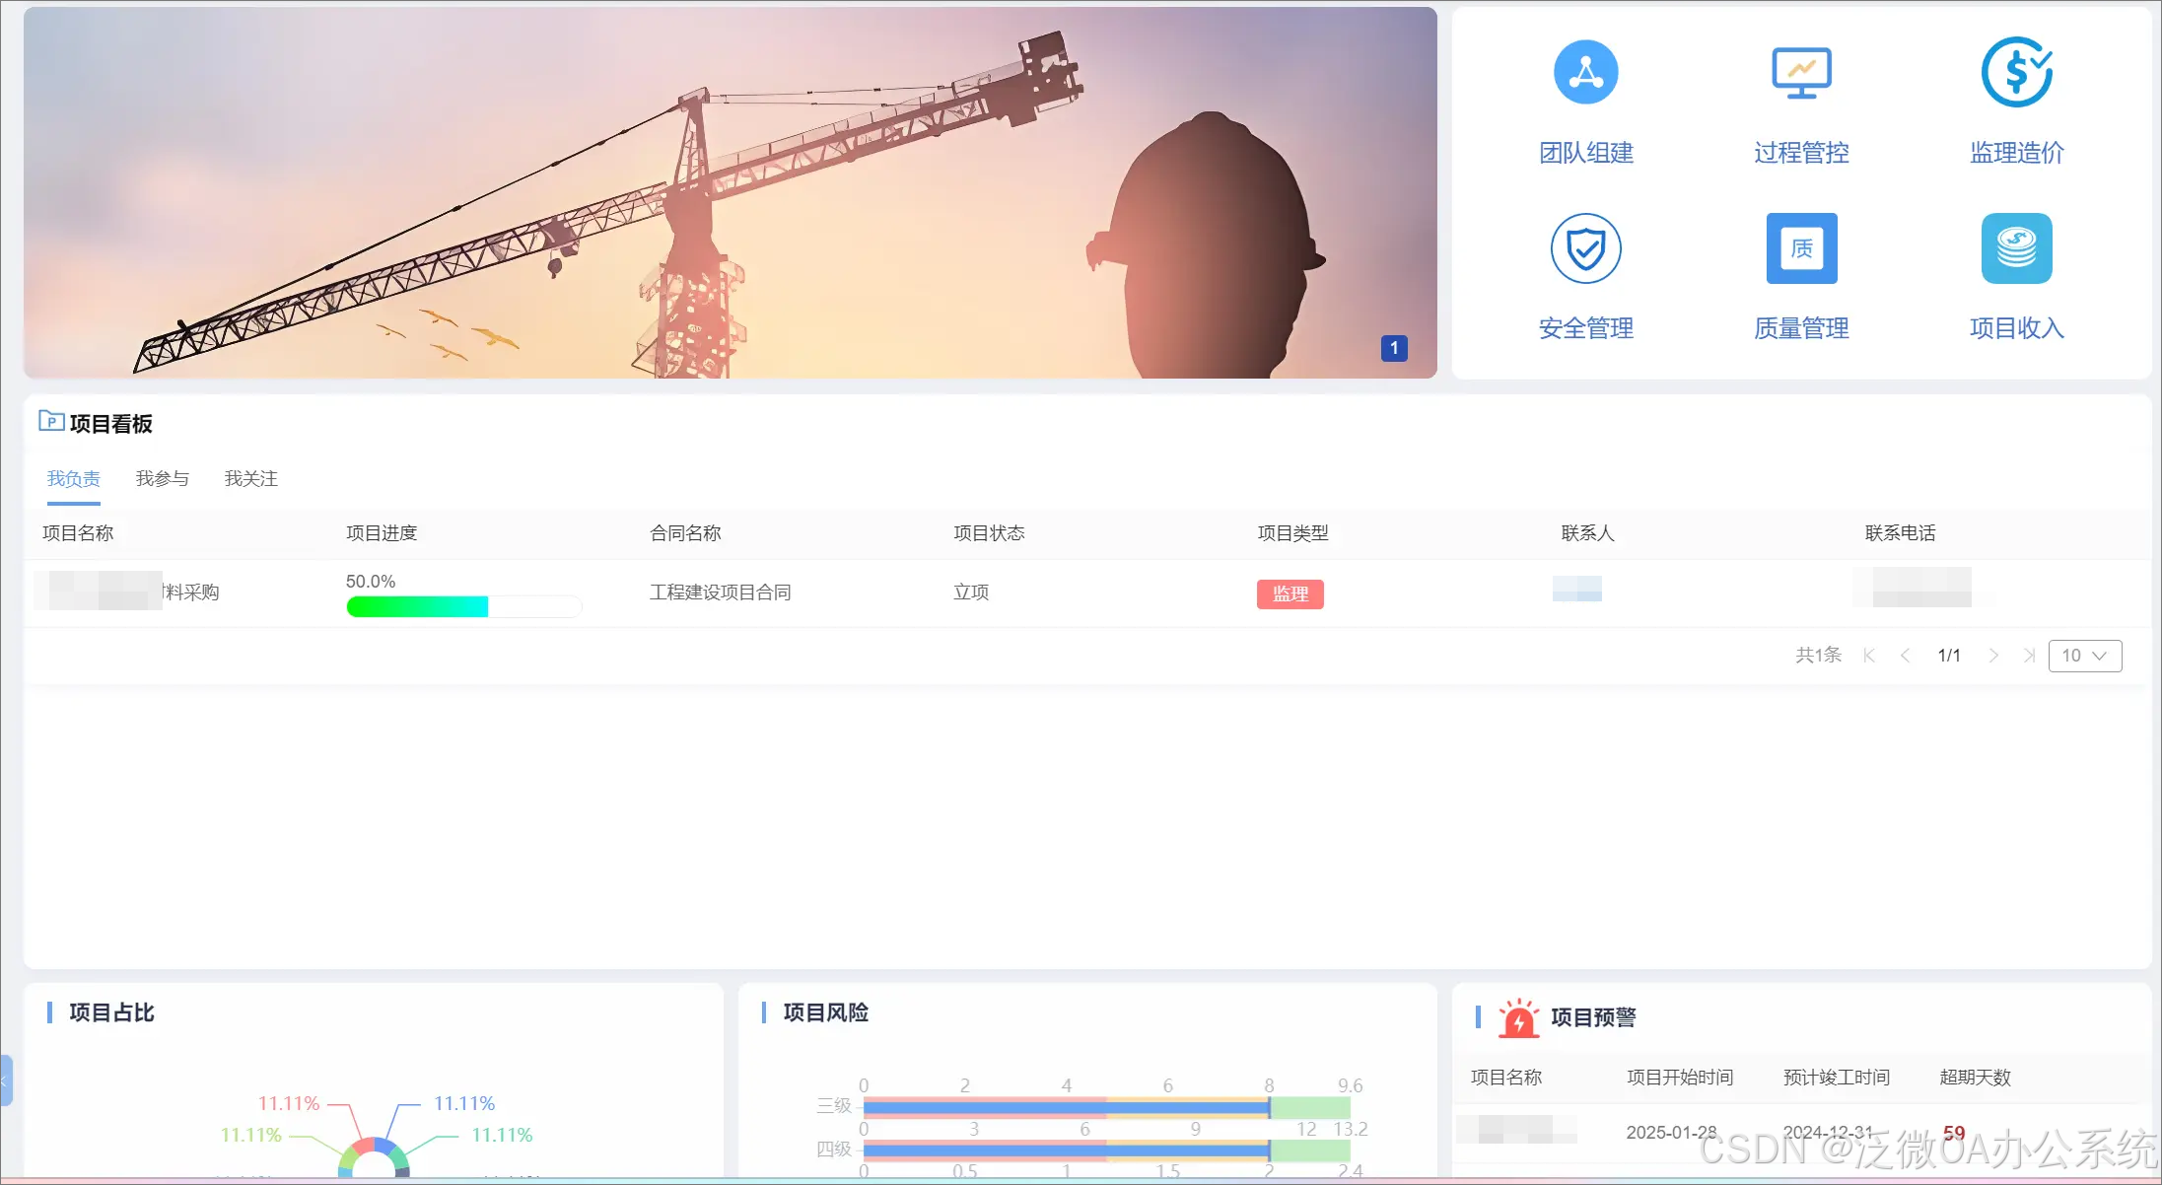Open the page size dropdown showing 10
The width and height of the screenshot is (2162, 1185).
click(2084, 656)
